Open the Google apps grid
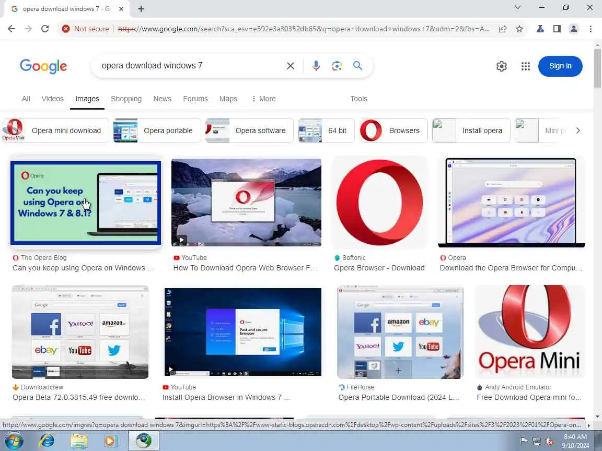Image resolution: width=602 pixels, height=451 pixels. tap(526, 66)
